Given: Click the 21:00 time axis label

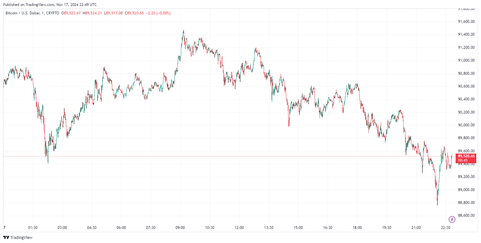Looking at the screenshot, I should 416,228.
